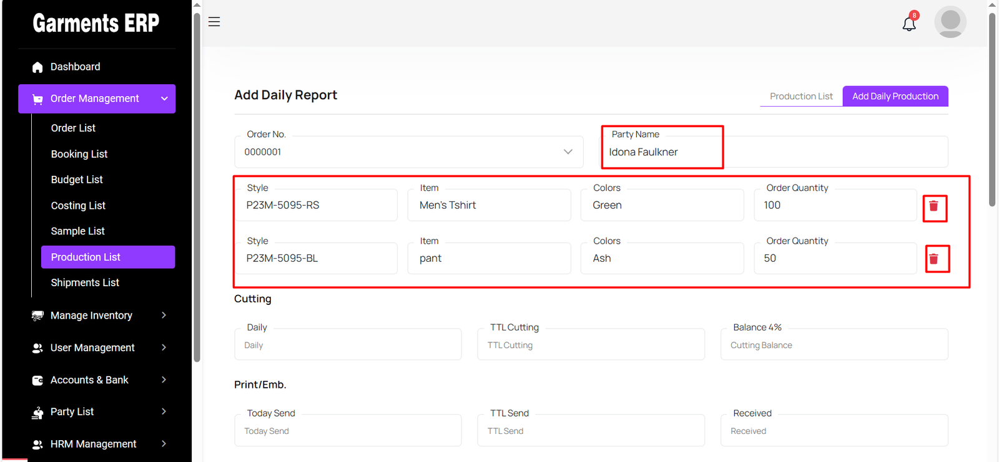
Task: Expand the User Management submenu arrow
Action: pos(164,348)
